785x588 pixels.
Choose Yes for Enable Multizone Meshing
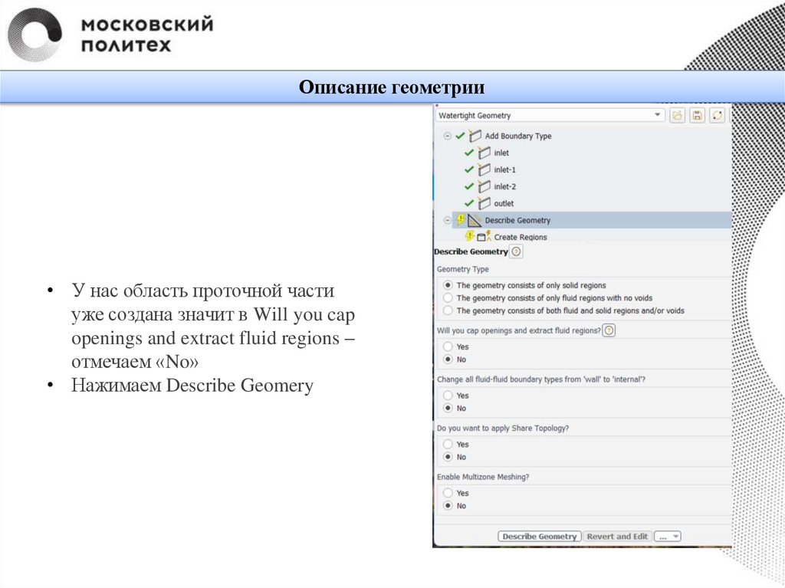click(448, 493)
